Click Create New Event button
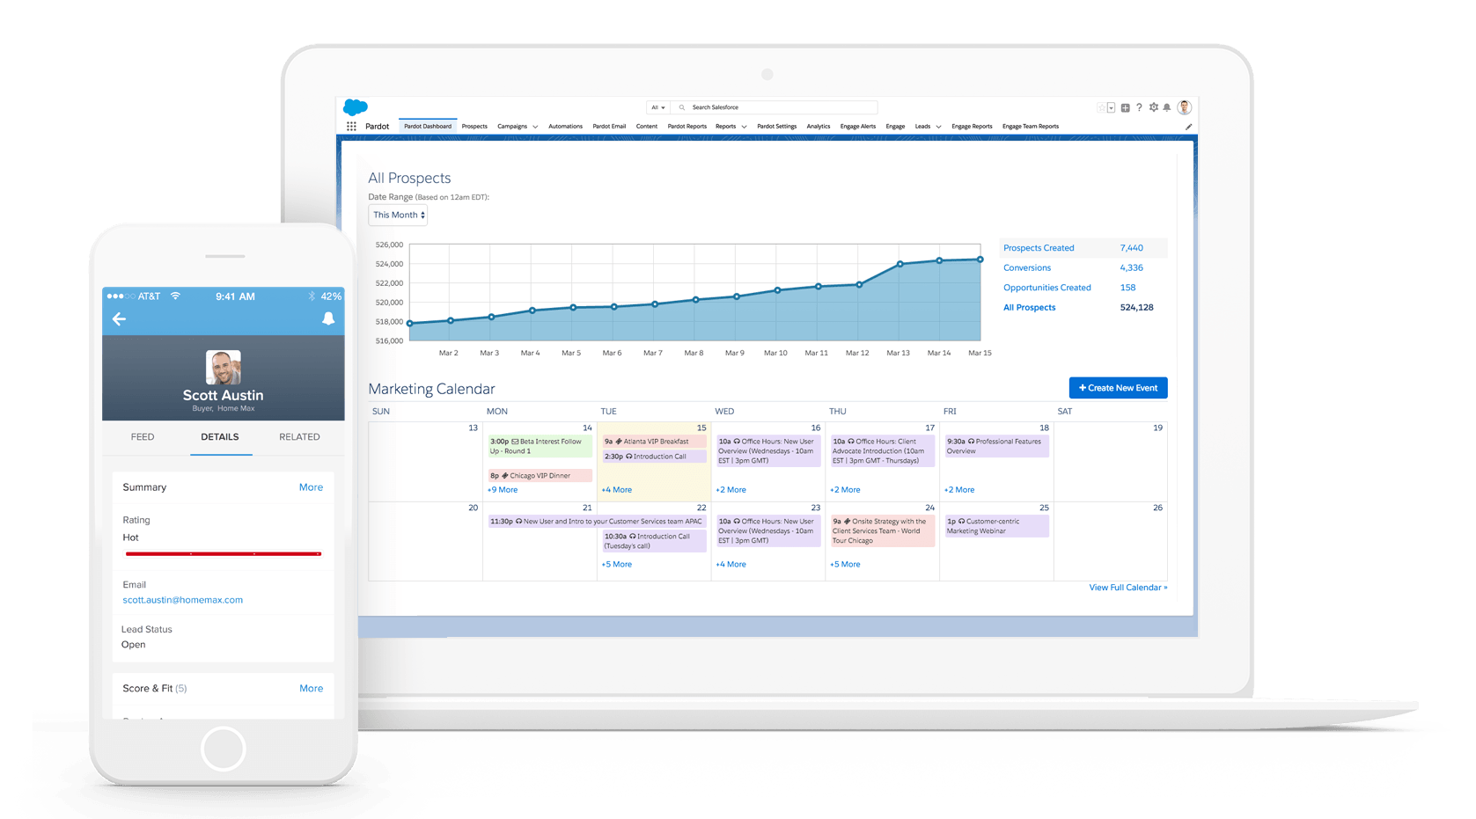 [1118, 388]
